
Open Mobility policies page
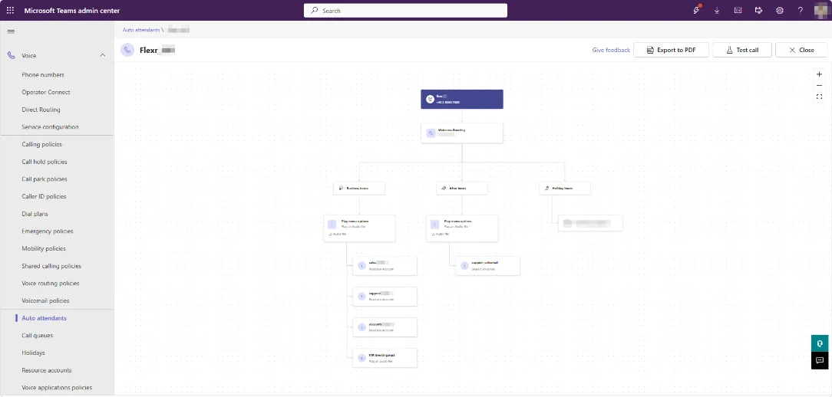pos(44,248)
